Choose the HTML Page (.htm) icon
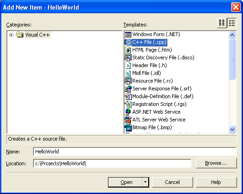 128,50
